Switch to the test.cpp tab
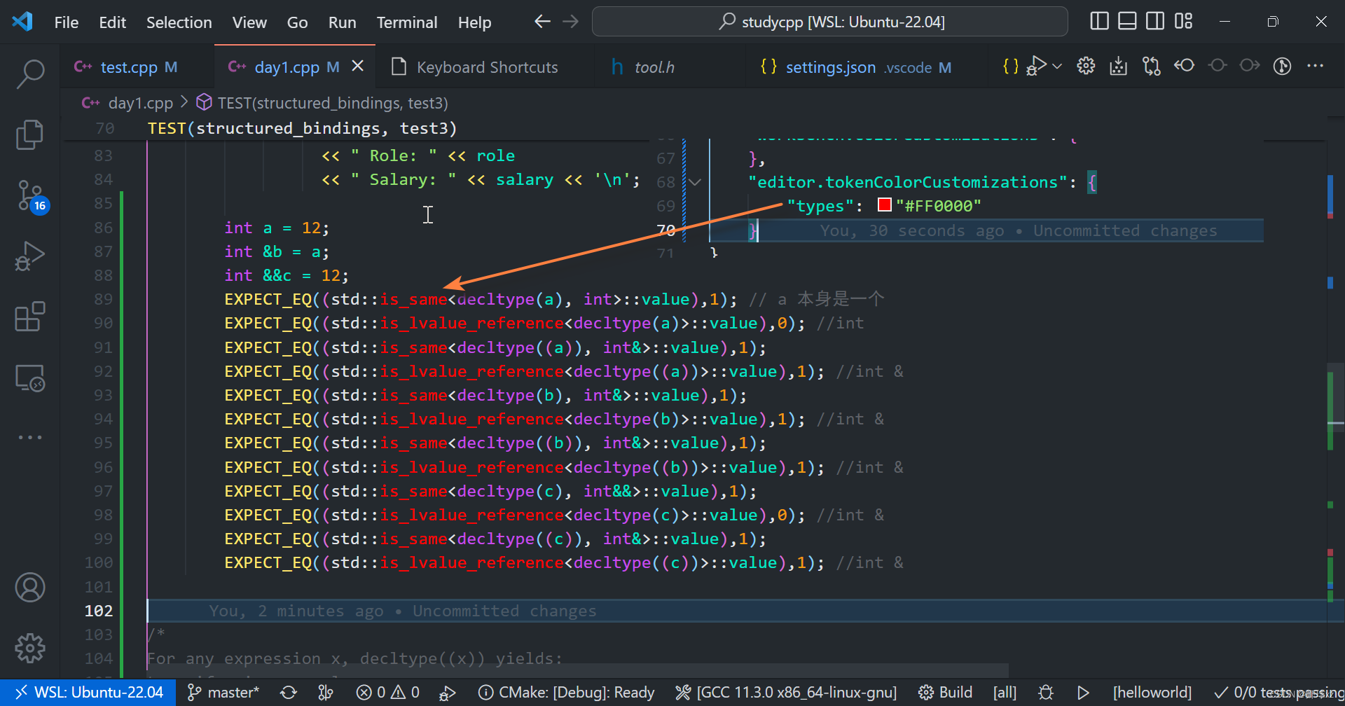The width and height of the screenshot is (1345, 706). [137, 67]
